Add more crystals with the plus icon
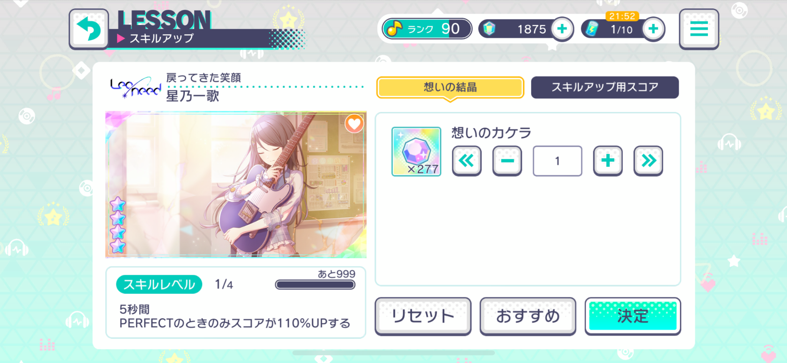This screenshot has height=363, width=787. point(562,29)
